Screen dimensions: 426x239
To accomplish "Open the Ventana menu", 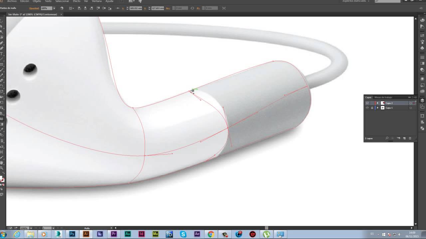I will pos(97,1).
